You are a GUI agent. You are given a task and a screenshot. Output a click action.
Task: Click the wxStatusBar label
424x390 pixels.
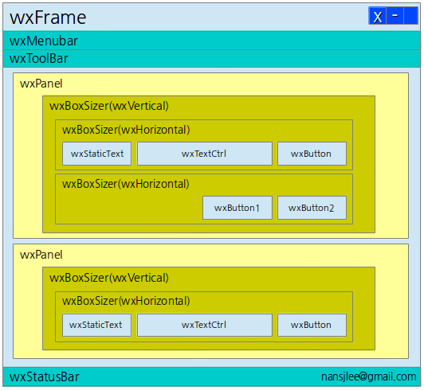pos(45,376)
